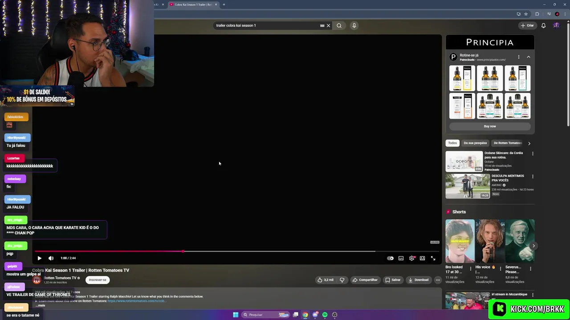
Task: Open Spotify from the taskbar
Action: tap(325, 315)
